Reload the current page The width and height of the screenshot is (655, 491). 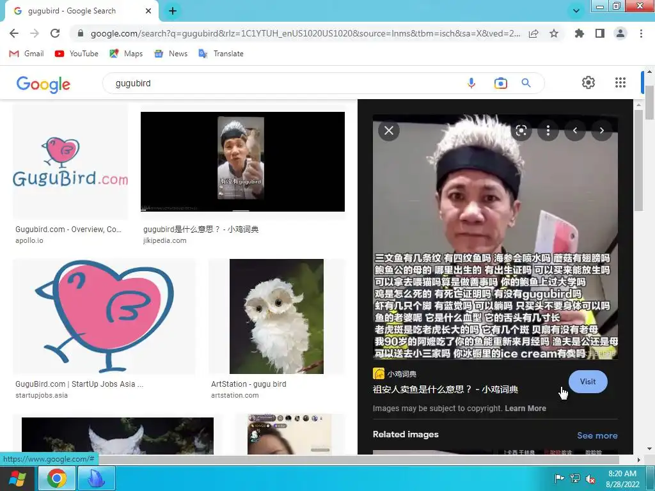55,33
